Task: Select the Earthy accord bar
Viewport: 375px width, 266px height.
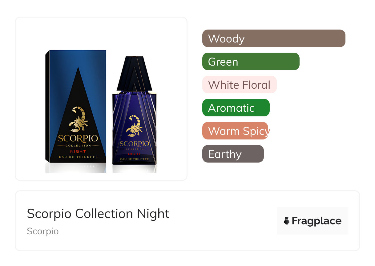Action: [x=233, y=154]
